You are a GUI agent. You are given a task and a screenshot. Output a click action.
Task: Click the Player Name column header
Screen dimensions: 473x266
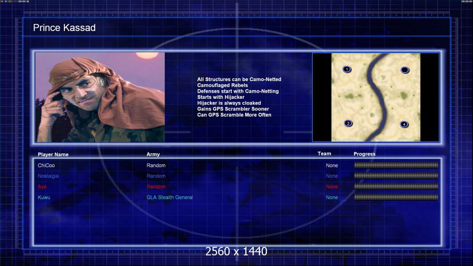53,155
